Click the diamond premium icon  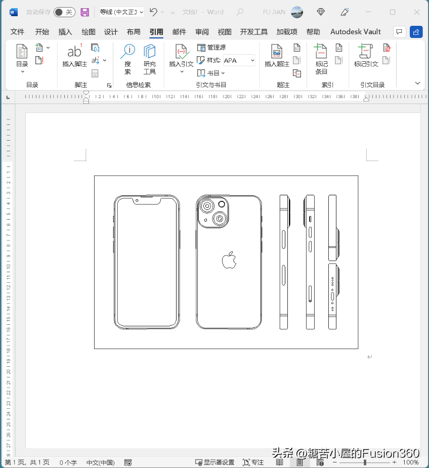tap(321, 12)
